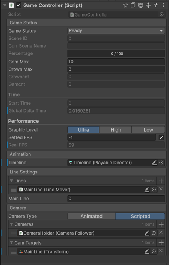
Task: Click the Crowncnt value field
Action: (116, 77)
